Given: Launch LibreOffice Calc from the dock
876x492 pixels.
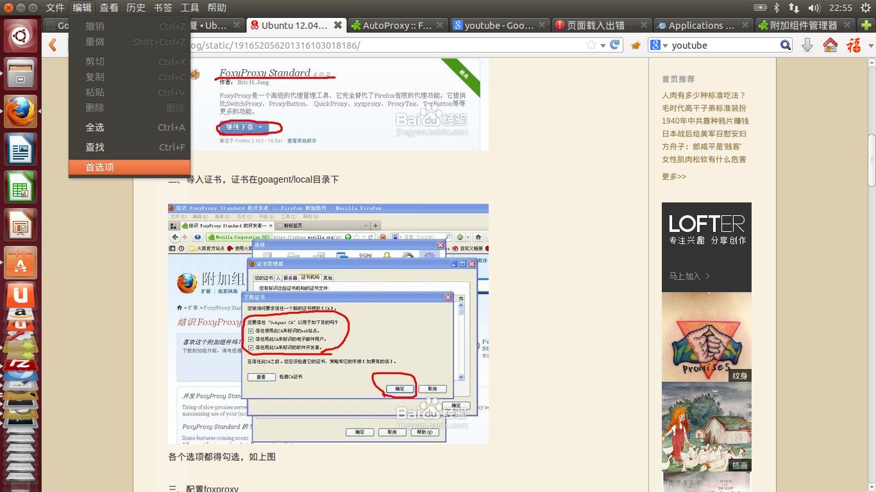Looking at the screenshot, I should 21,187.
